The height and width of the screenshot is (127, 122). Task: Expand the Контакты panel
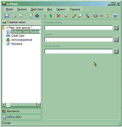(21, 111)
